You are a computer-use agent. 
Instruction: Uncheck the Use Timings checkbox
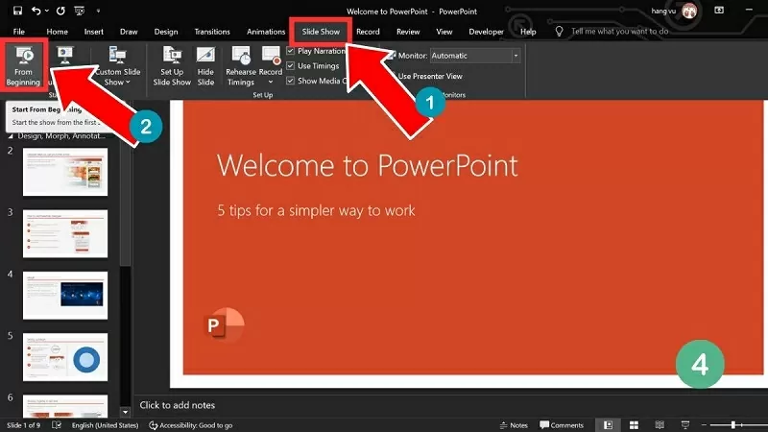pos(291,66)
